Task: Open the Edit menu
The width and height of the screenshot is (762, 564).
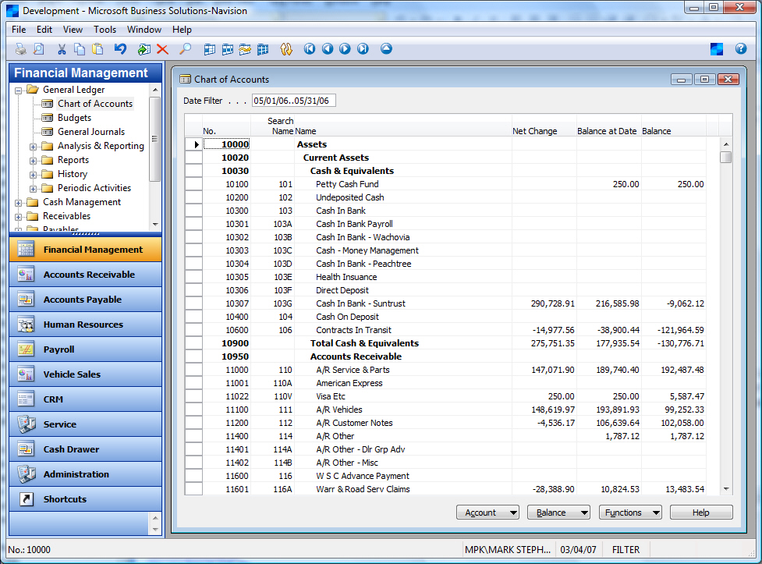Action: click(44, 30)
